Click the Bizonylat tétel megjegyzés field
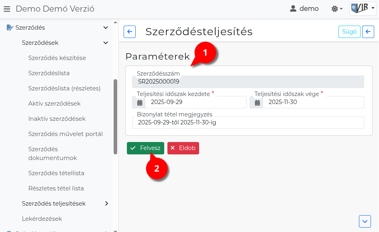The width and height of the screenshot is (379, 232). (x=248, y=122)
